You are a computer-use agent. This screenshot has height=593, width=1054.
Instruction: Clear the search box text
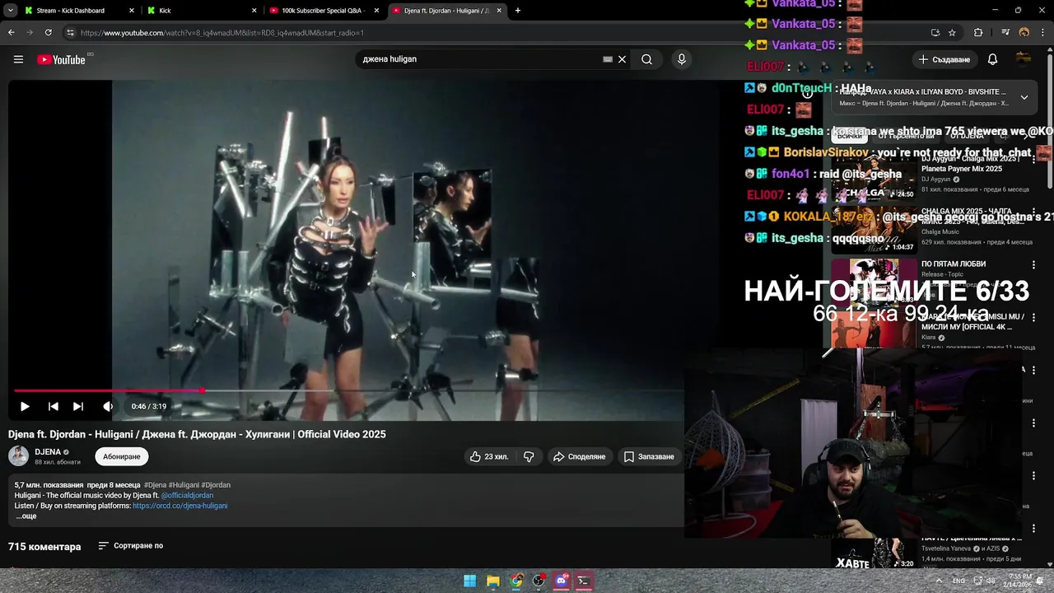tap(623, 59)
